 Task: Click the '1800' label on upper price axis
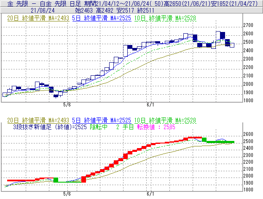tap(248, 101)
